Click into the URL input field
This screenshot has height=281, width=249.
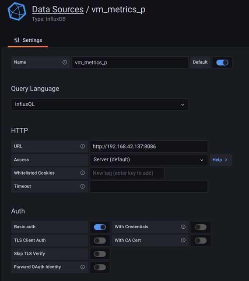(x=149, y=147)
